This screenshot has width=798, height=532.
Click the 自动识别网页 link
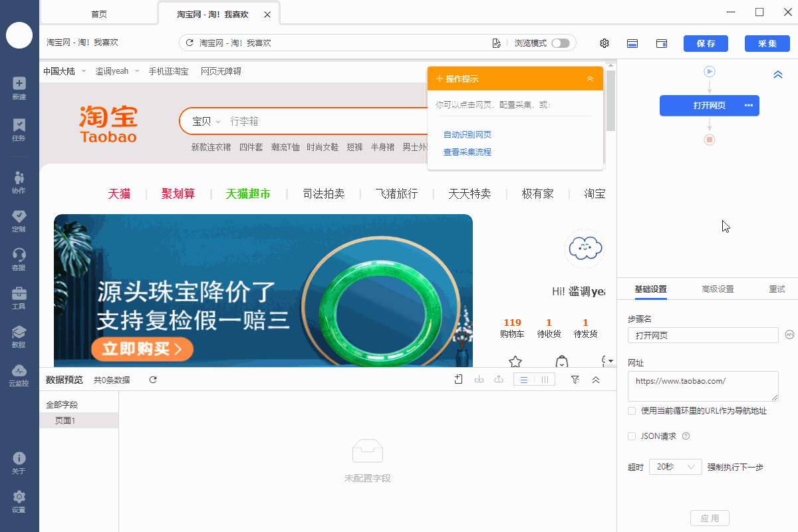pyautogui.click(x=467, y=135)
